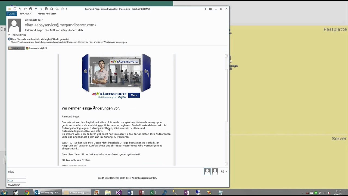This screenshot has width=348, height=196.
Task: Click message scrollbar up arrow
Action: point(226,56)
